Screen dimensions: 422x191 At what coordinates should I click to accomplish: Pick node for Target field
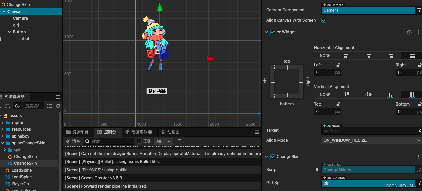(419, 131)
